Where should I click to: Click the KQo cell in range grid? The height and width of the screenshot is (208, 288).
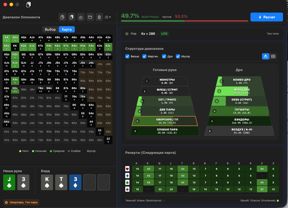pyautogui.click(x=15, y=55)
